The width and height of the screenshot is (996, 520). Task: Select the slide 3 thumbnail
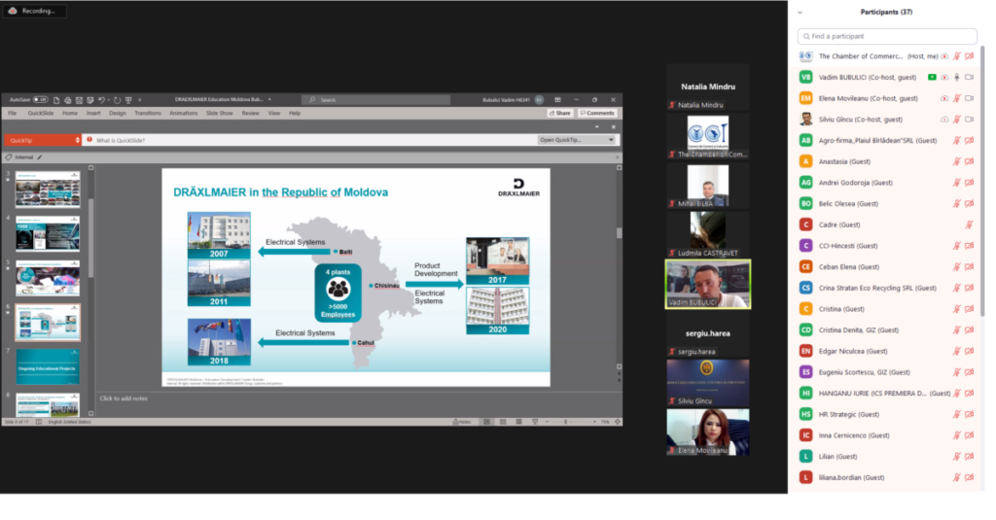[48, 189]
